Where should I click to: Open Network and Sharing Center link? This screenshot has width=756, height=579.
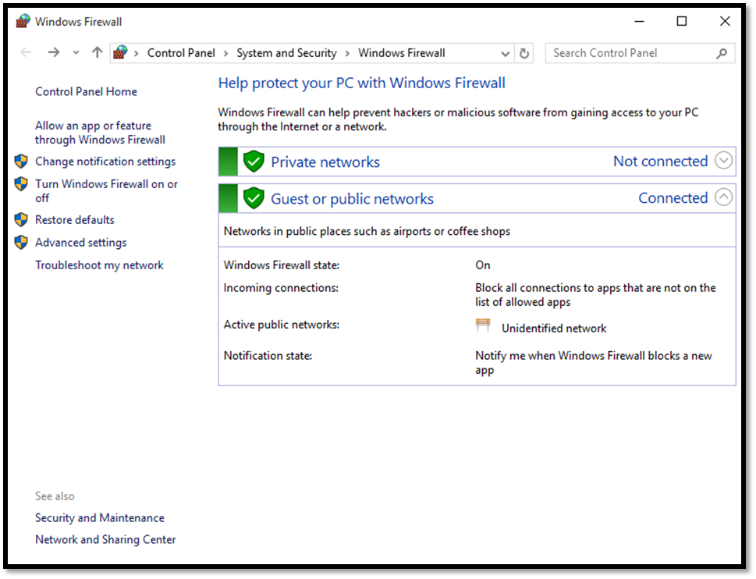click(105, 539)
